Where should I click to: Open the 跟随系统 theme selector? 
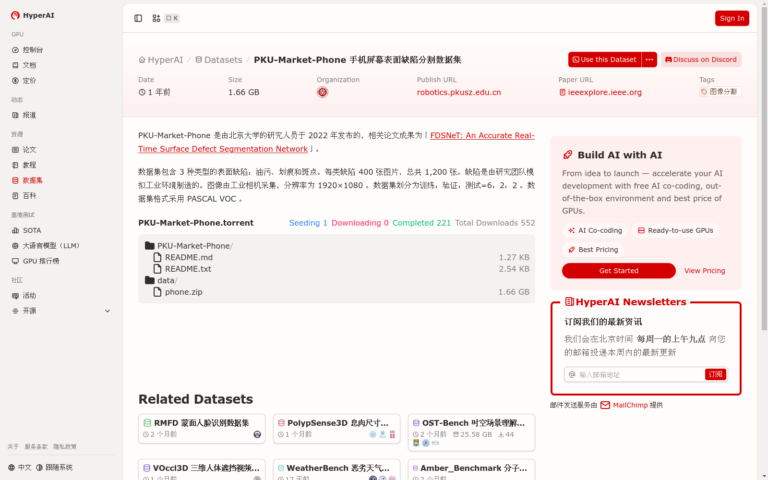tap(54, 468)
